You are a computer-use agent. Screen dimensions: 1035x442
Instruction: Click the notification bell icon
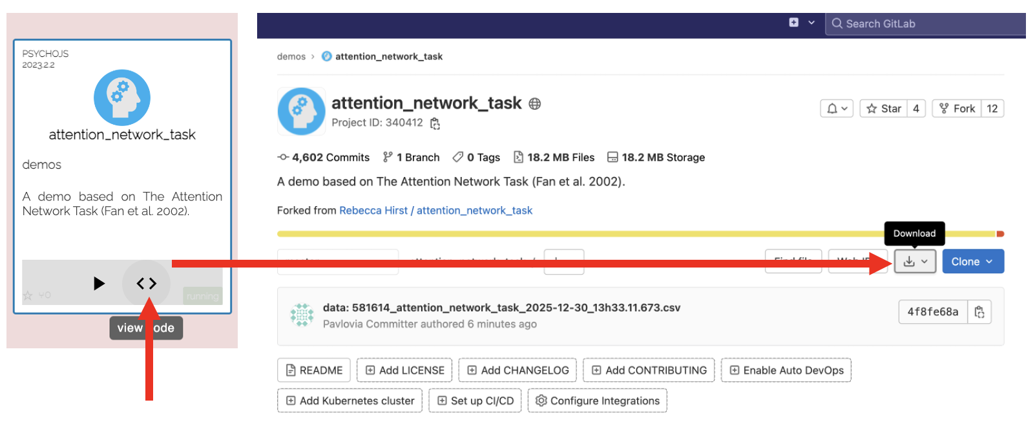click(832, 109)
